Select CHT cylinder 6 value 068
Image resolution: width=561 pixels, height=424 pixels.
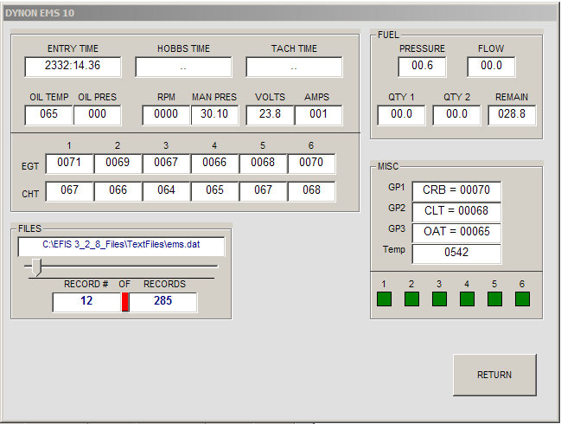click(x=311, y=191)
